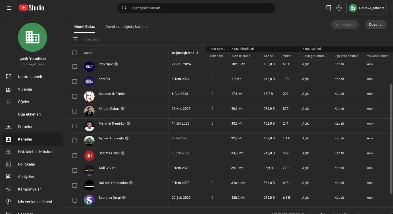Open Videolar in the sidebar

(x=32, y=89)
